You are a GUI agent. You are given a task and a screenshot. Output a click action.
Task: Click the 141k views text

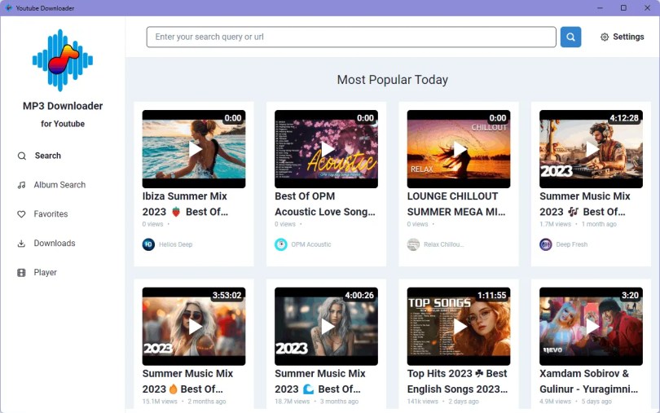[x=423, y=402]
